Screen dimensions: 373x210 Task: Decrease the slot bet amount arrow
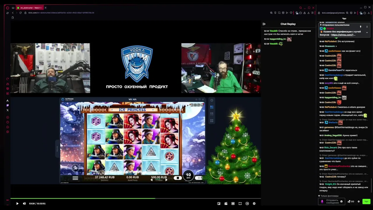tap(151, 180)
